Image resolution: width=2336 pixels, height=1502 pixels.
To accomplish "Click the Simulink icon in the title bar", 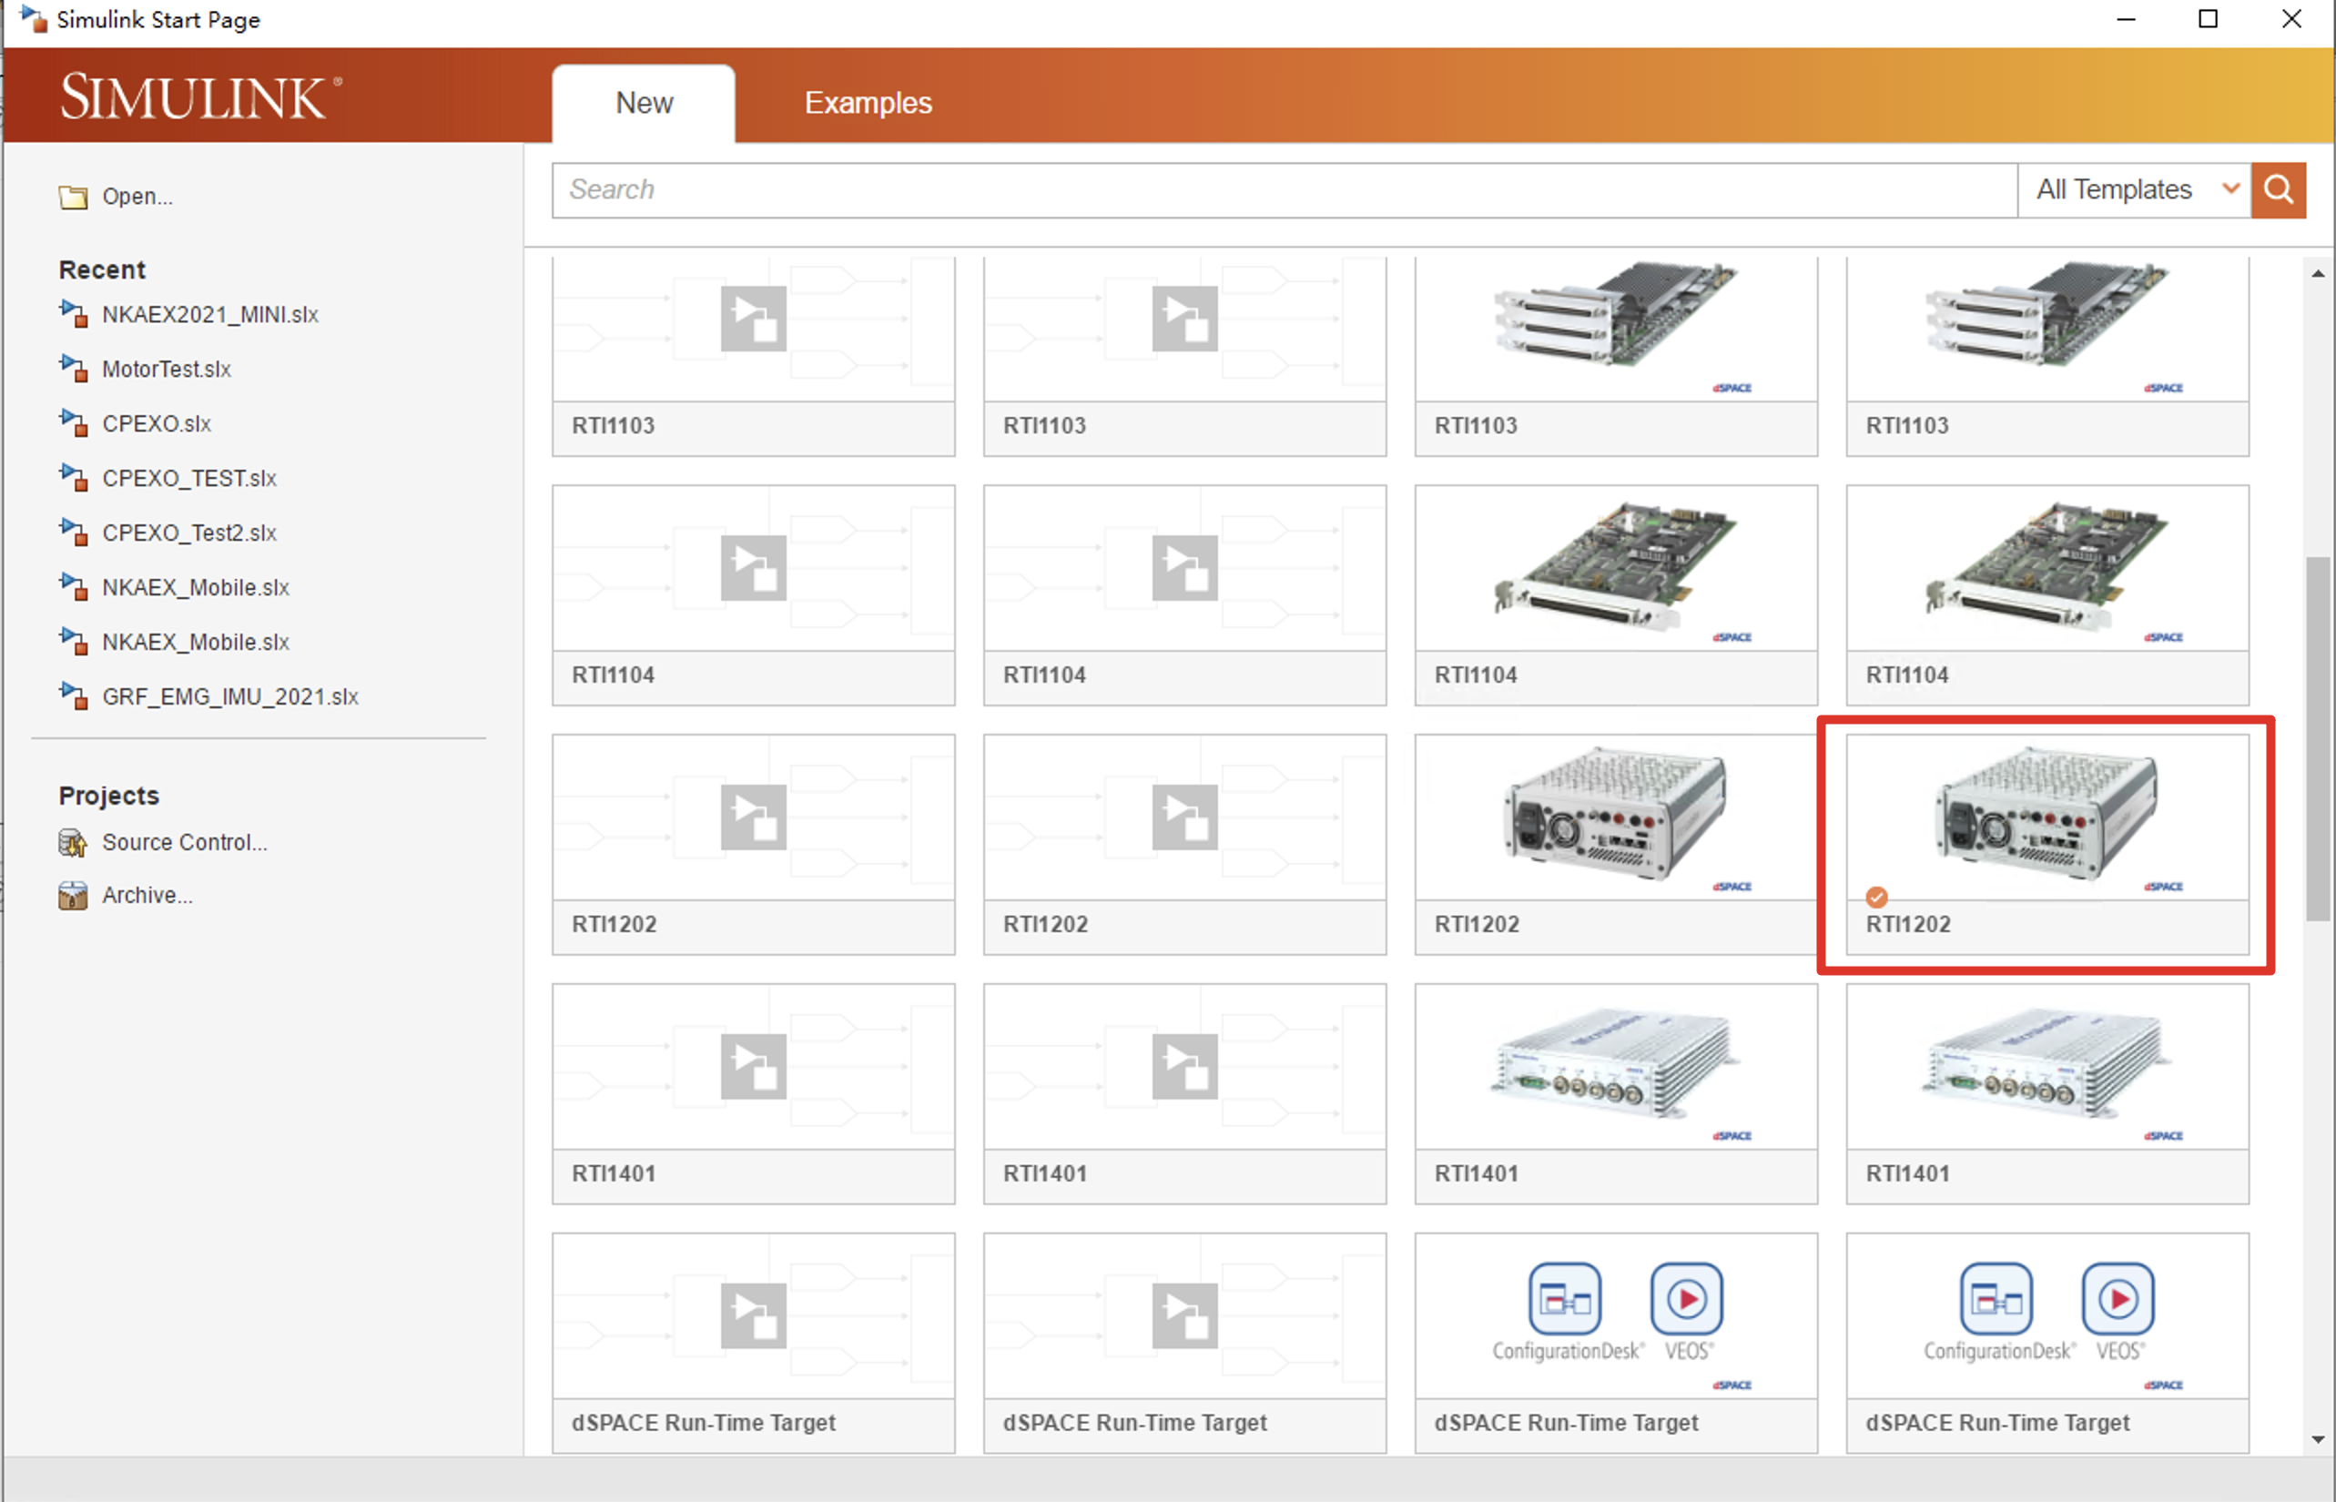I will (x=34, y=19).
